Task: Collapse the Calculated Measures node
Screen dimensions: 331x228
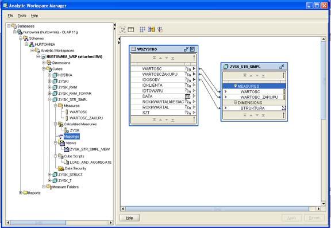Action: tap(56, 124)
